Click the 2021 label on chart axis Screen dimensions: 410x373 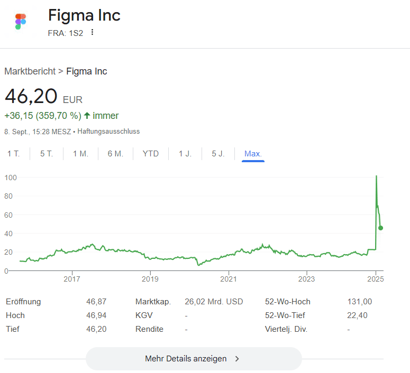228,279
